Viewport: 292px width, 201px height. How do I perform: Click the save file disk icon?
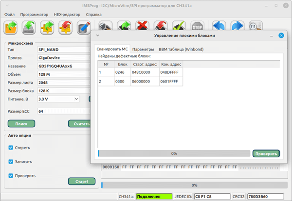[29, 27]
